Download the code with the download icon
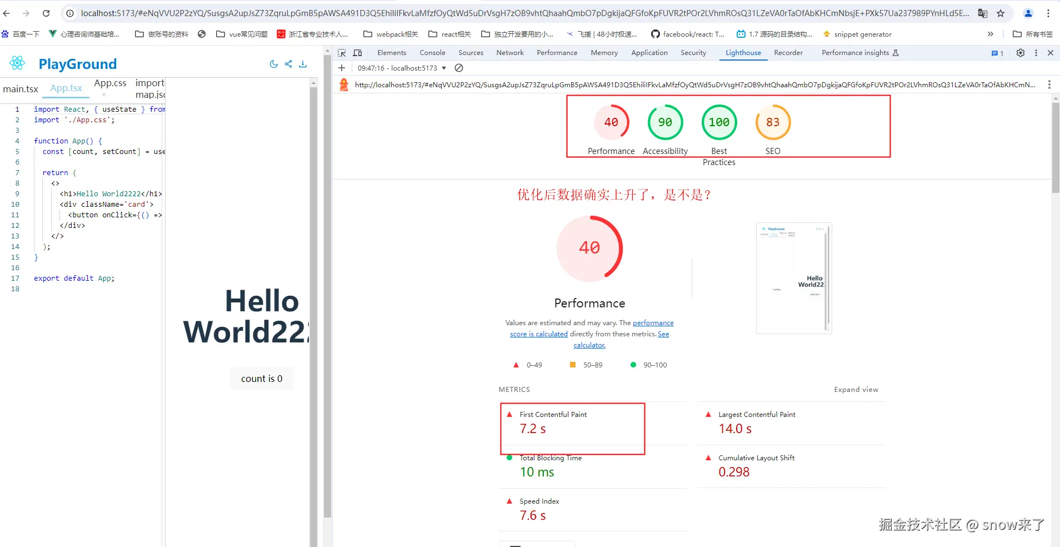This screenshot has height=547, width=1060. tap(303, 64)
